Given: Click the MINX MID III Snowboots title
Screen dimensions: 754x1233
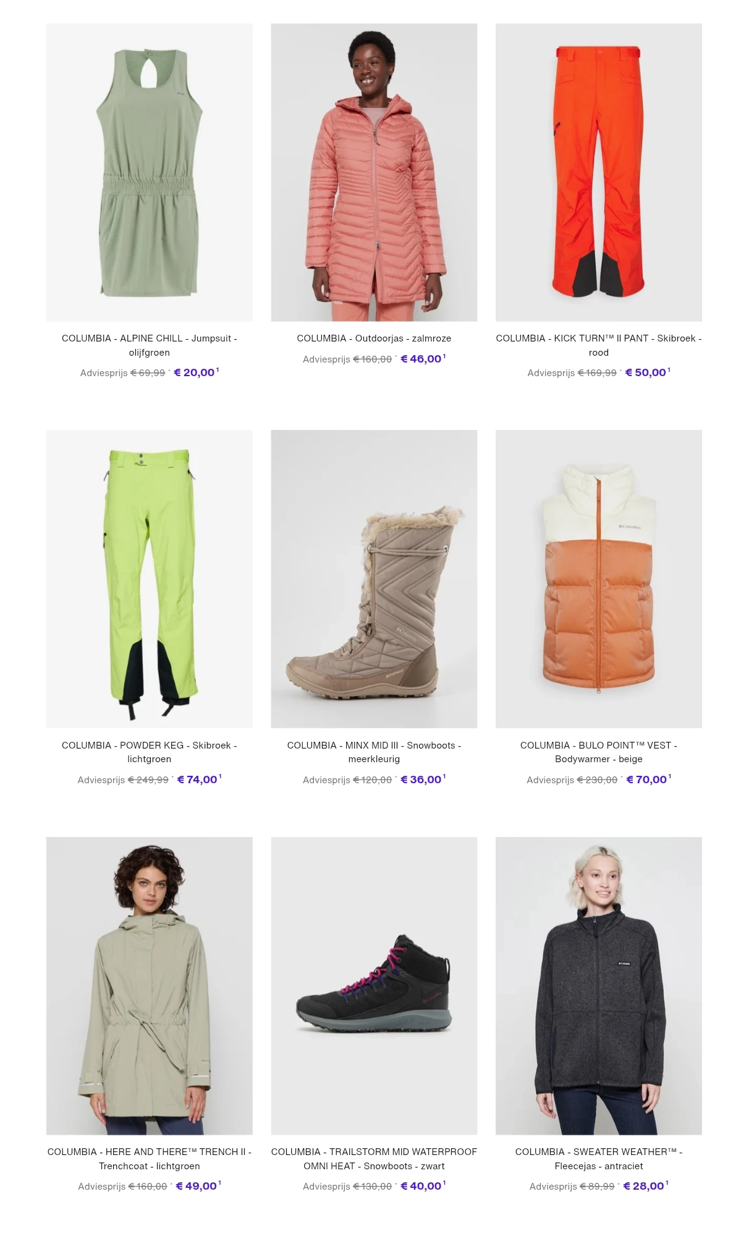Looking at the screenshot, I should (x=374, y=752).
